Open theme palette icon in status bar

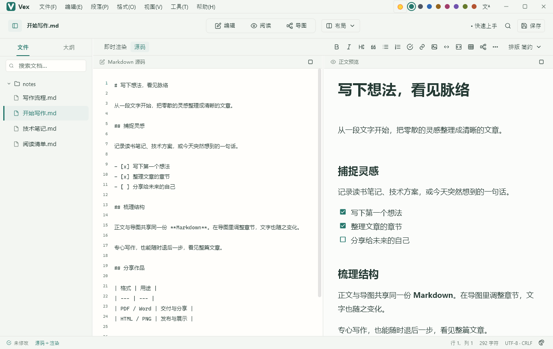tap(541, 343)
